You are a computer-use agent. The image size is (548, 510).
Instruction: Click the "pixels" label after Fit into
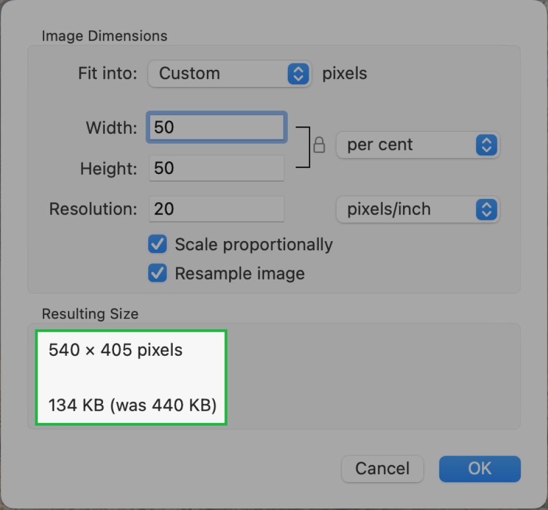[344, 74]
